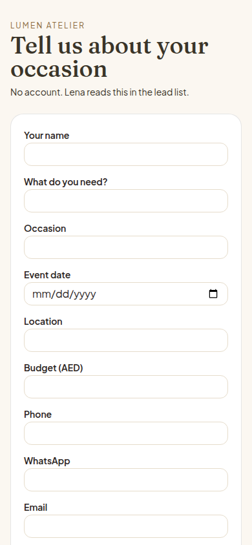Focus the What do you need? input
252x545 pixels.
[x=126, y=201]
